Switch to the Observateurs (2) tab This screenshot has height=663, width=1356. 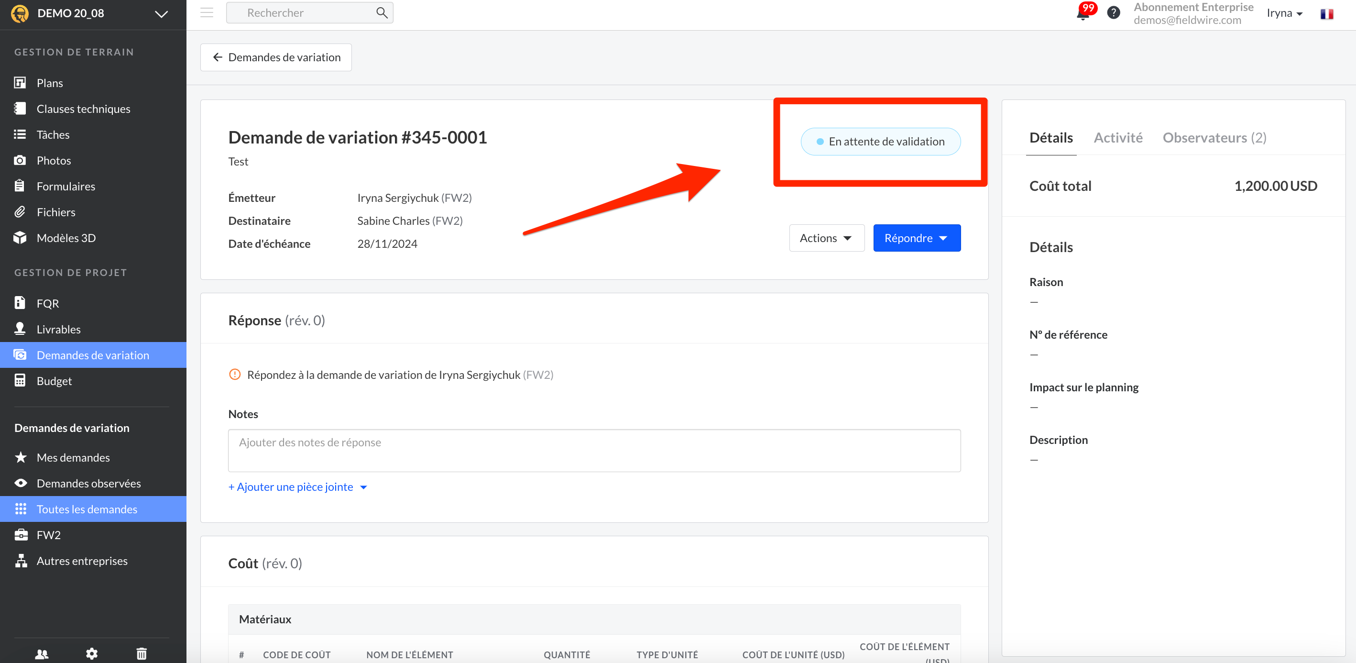(1214, 138)
